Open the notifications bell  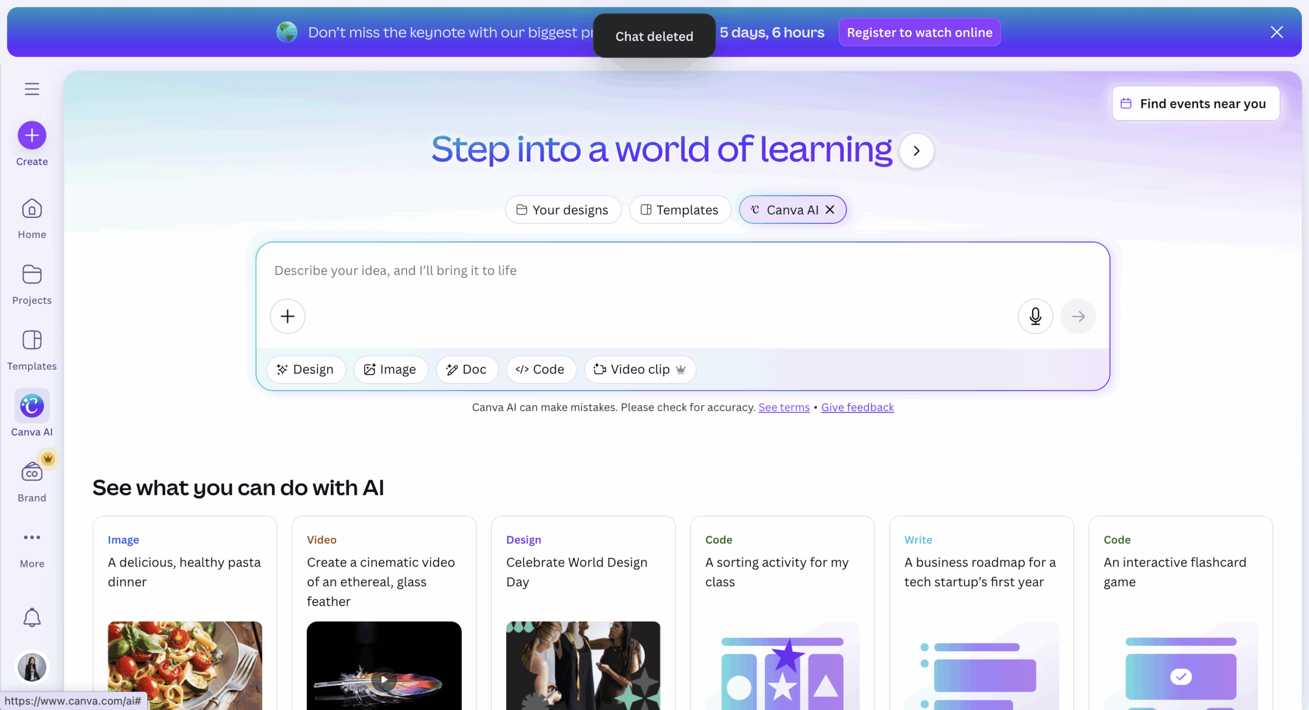coord(32,618)
